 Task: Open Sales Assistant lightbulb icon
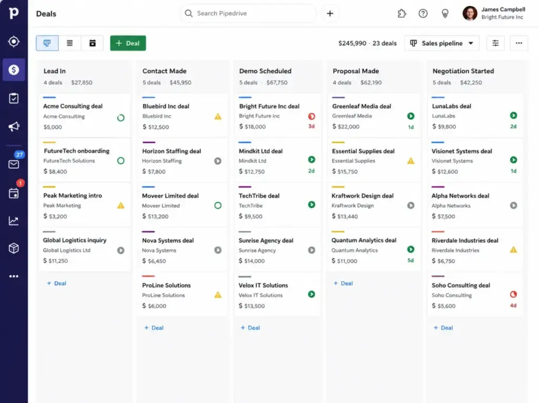point(445,13)
